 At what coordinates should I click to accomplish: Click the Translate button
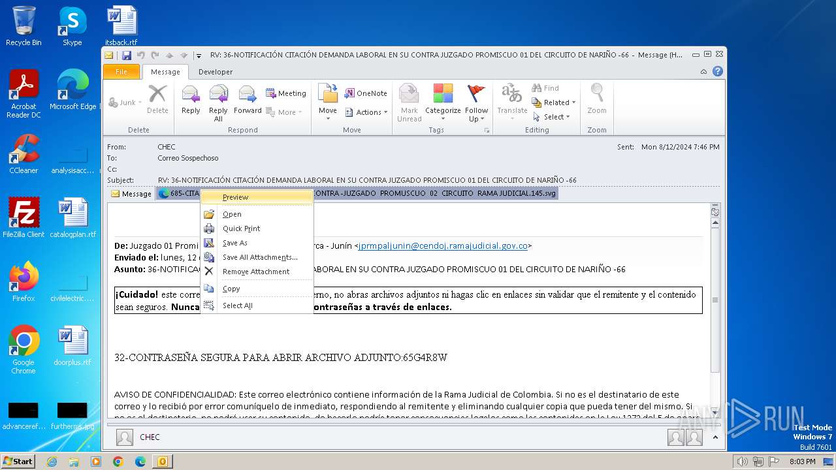point(512,103)
